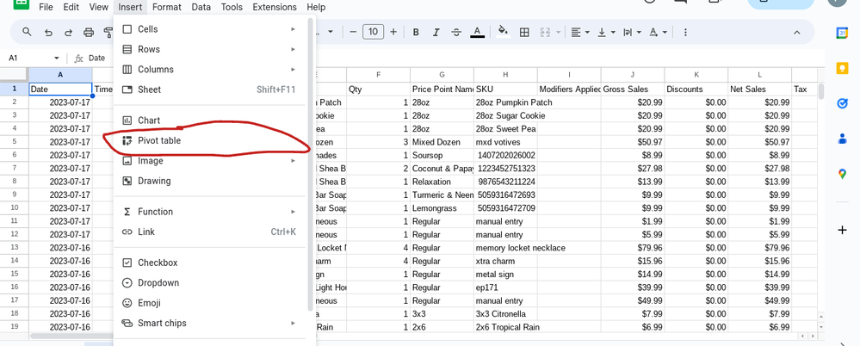This screenshot has width=860, height=346.
Task: Click the Redo arrow icon
Action: [x=68, y=33]
